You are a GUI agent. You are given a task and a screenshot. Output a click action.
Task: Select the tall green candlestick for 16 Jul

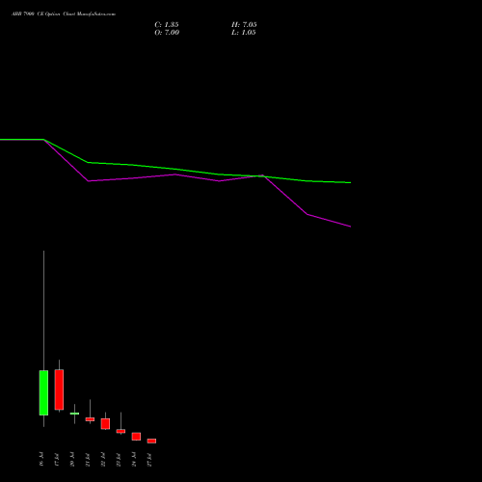pos(43,392)
